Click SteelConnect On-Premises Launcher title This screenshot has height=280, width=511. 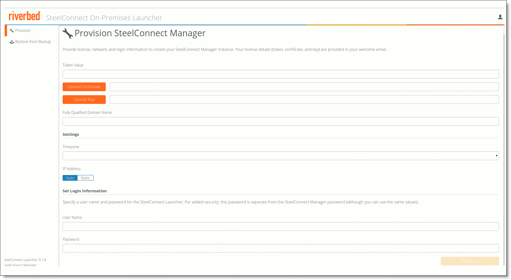(104, 18)
